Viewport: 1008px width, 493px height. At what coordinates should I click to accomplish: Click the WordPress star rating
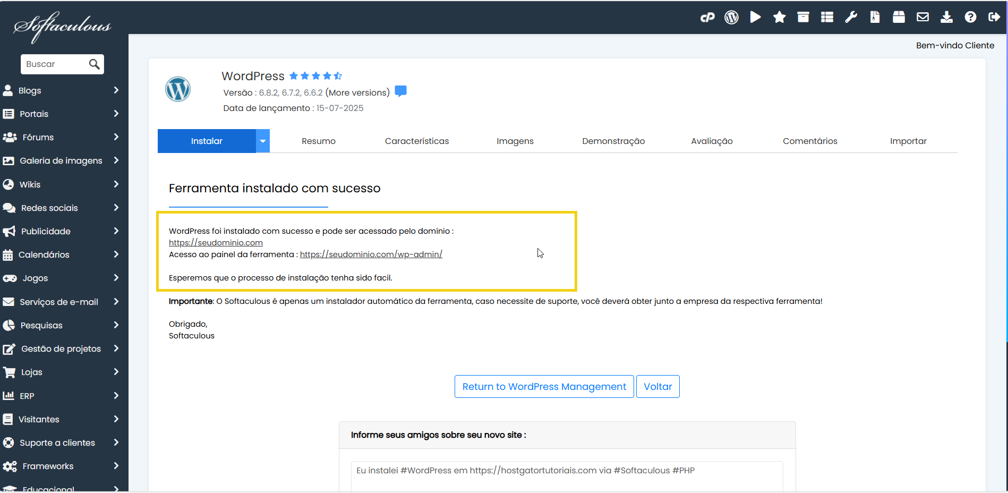(315, 76)
